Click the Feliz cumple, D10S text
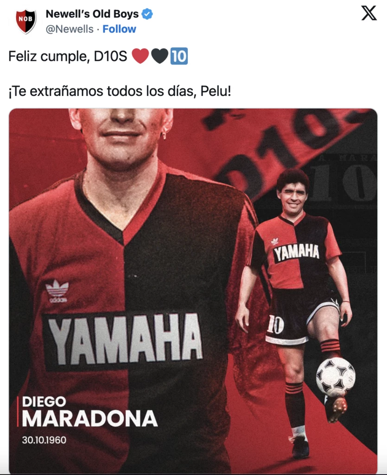The width and height of the screenshot is (387, 475). click(x=68, y=56)
